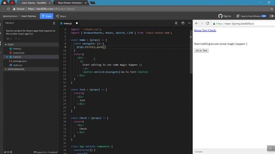The width and height of the screenshot is (275, 154).
Task: Download the project via arrow icon
Action: point(54,23)
